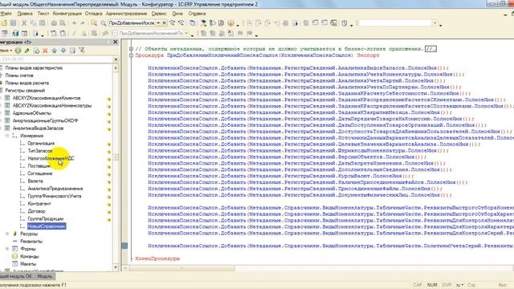Select АдресныеОбъекты register
The image size is (514, 289).
32,113
